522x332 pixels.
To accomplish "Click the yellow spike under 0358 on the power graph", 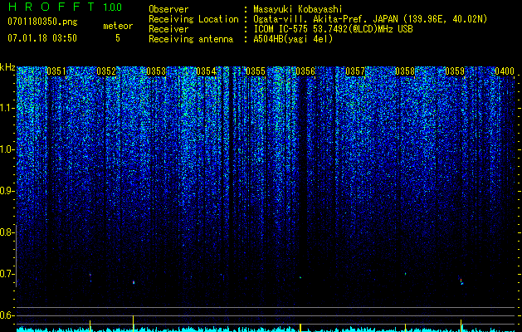I will (405, 328).
